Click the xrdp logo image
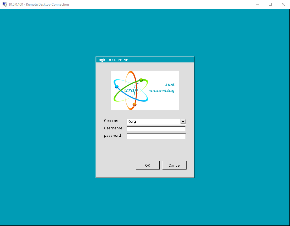Image resolution: width=290 pixels, height=226 pixels. [x=145, y=90]
